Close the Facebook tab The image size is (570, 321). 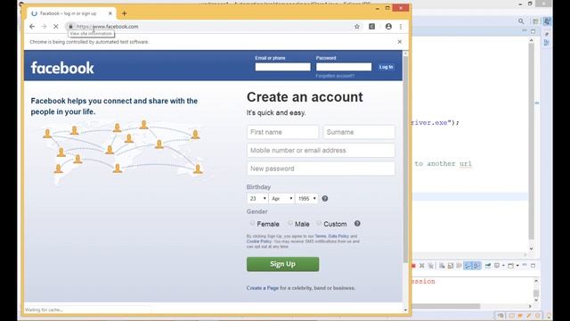point(110,13)
